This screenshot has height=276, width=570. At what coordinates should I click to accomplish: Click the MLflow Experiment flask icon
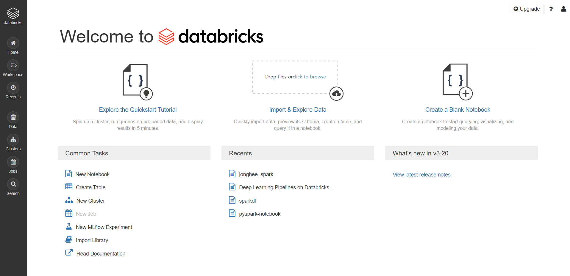[69, 226]
